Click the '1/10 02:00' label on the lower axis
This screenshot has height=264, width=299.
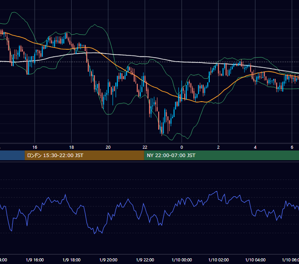click(x=219, y=260)
